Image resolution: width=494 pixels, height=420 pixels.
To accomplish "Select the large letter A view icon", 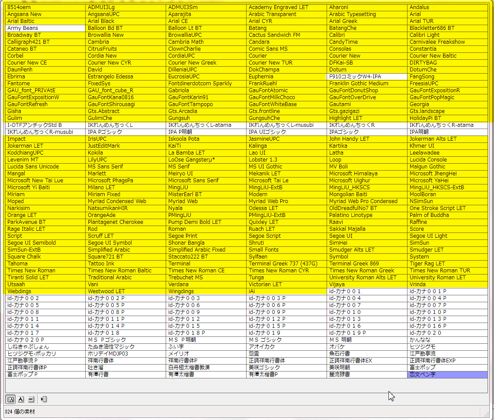I will tap(21, 399).
